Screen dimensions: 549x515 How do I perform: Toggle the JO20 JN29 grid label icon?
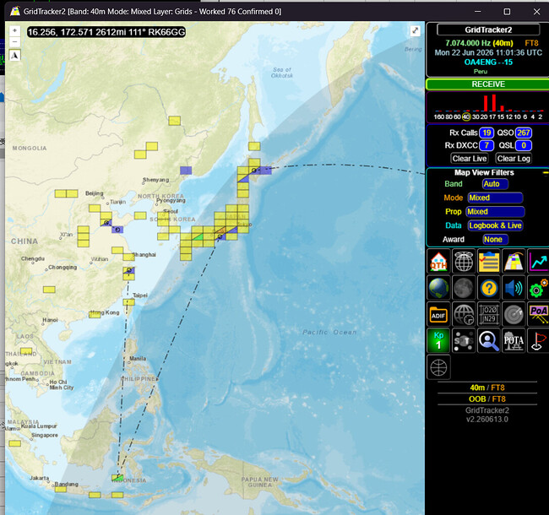(489, 314)
